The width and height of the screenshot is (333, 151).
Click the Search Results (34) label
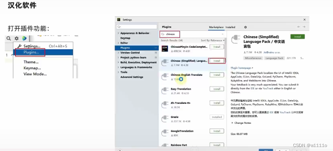172,40
